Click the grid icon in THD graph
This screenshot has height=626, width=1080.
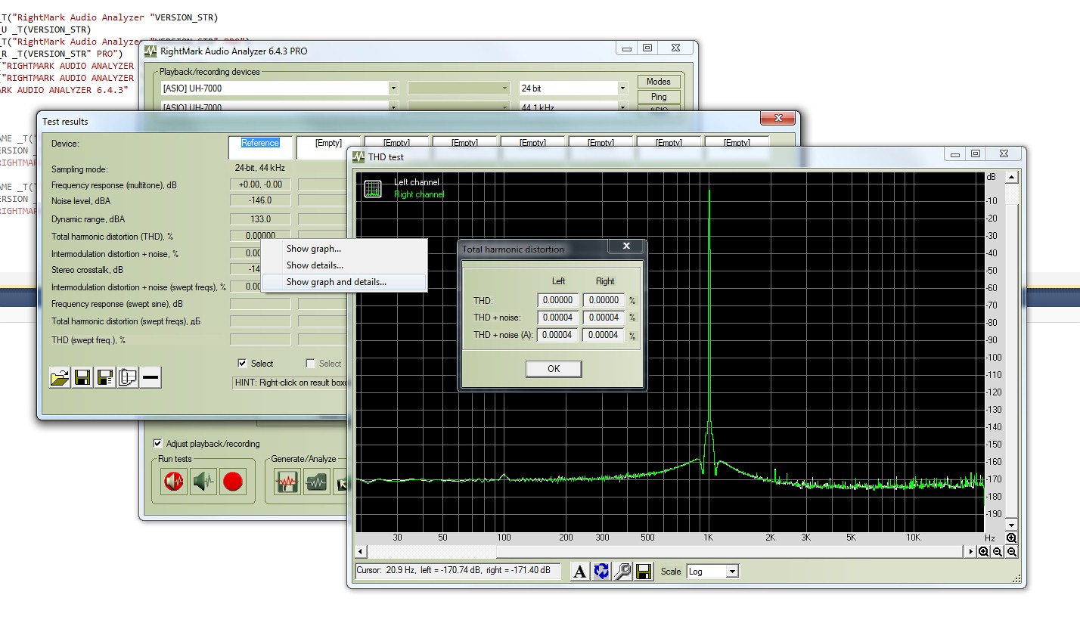click(x=373, y=189)
